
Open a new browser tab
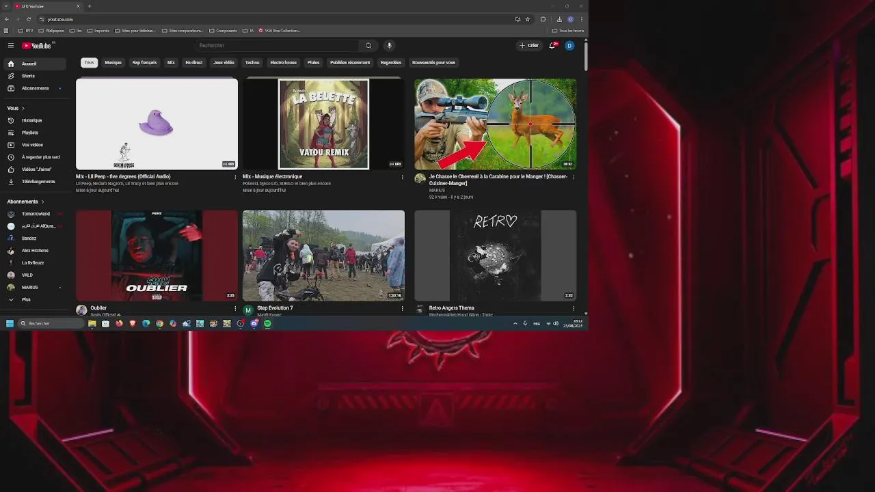tap(89, 6)
